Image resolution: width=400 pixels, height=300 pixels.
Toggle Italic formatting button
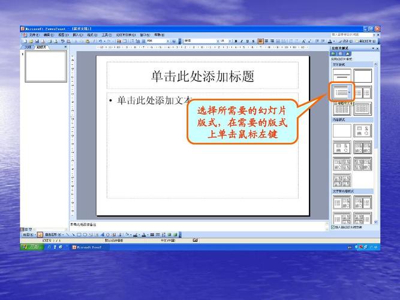click(x=242, y=41)
